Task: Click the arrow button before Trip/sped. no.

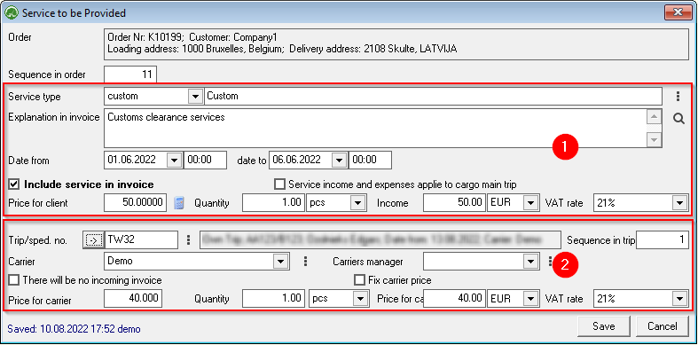Action: (93, 240)
